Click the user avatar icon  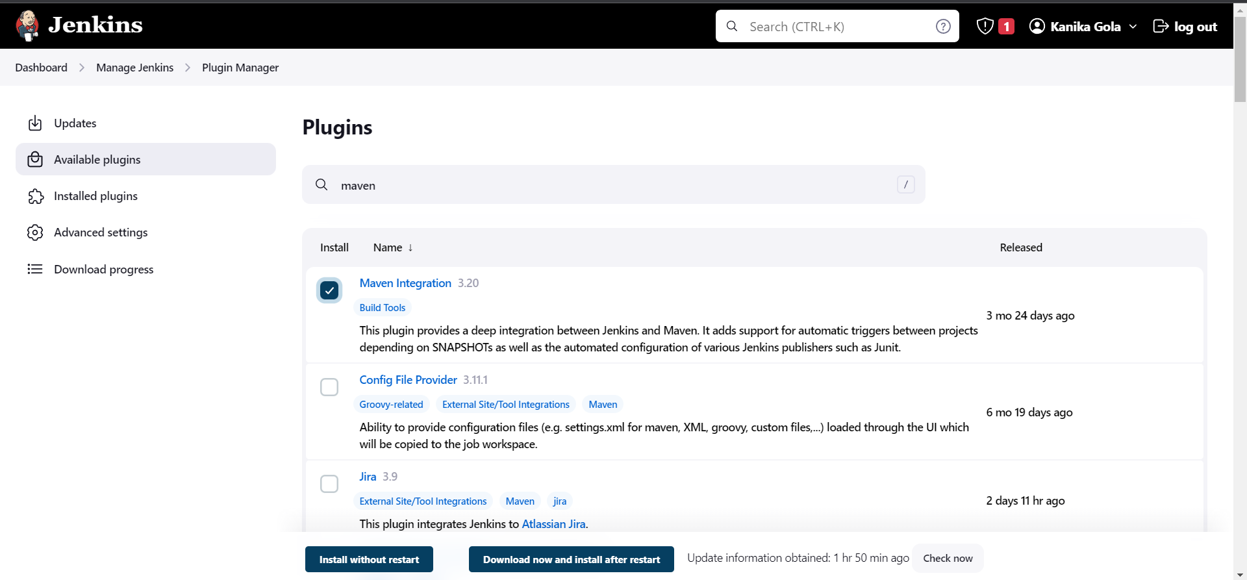click(1037, 26)
